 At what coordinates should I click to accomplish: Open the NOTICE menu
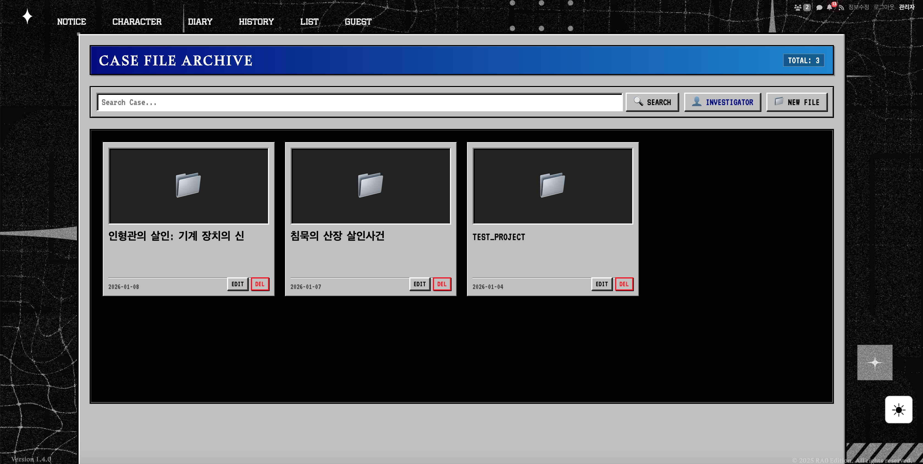click(x=71, y=22)
